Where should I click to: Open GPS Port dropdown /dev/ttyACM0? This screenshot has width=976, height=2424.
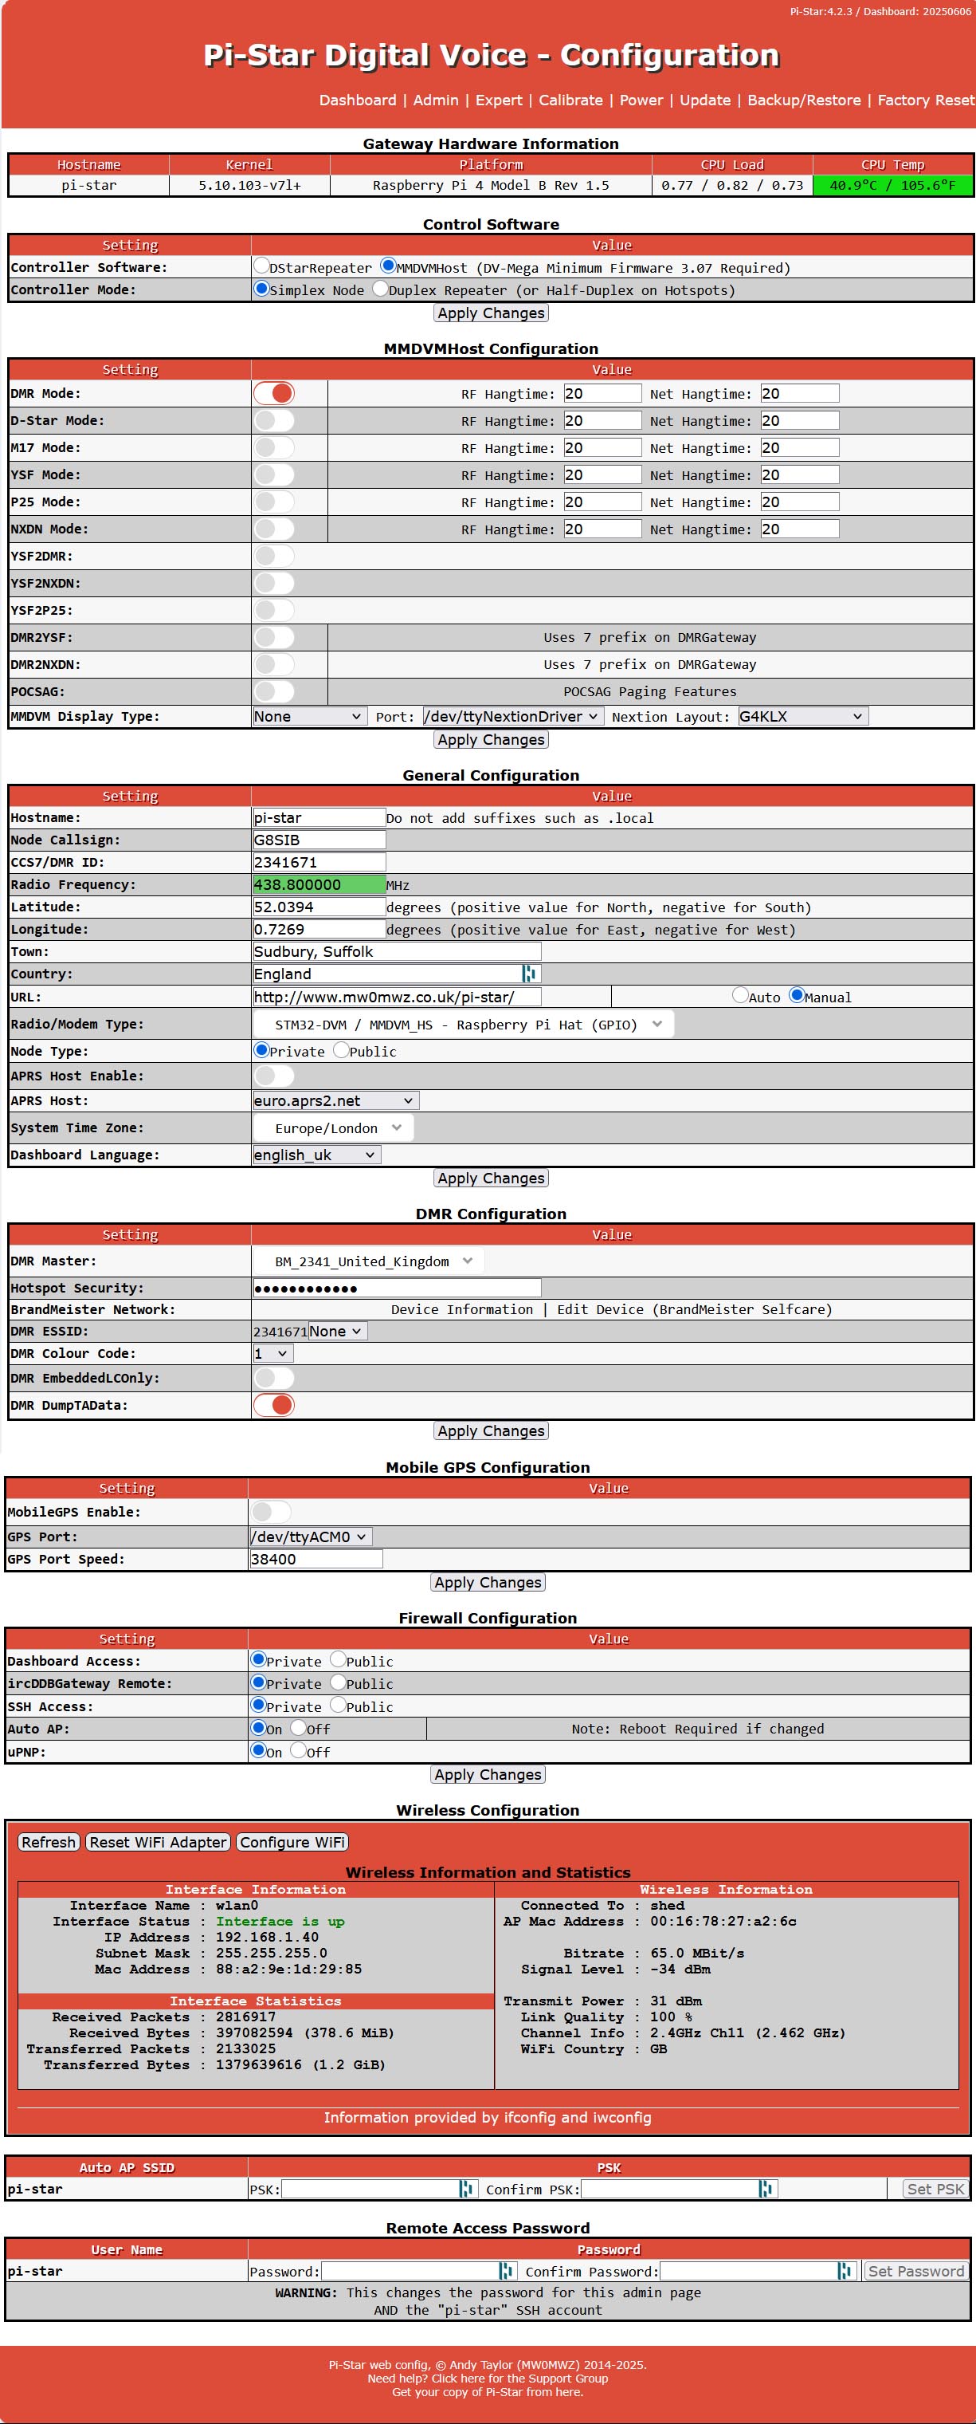click(x=310, y=1537)
